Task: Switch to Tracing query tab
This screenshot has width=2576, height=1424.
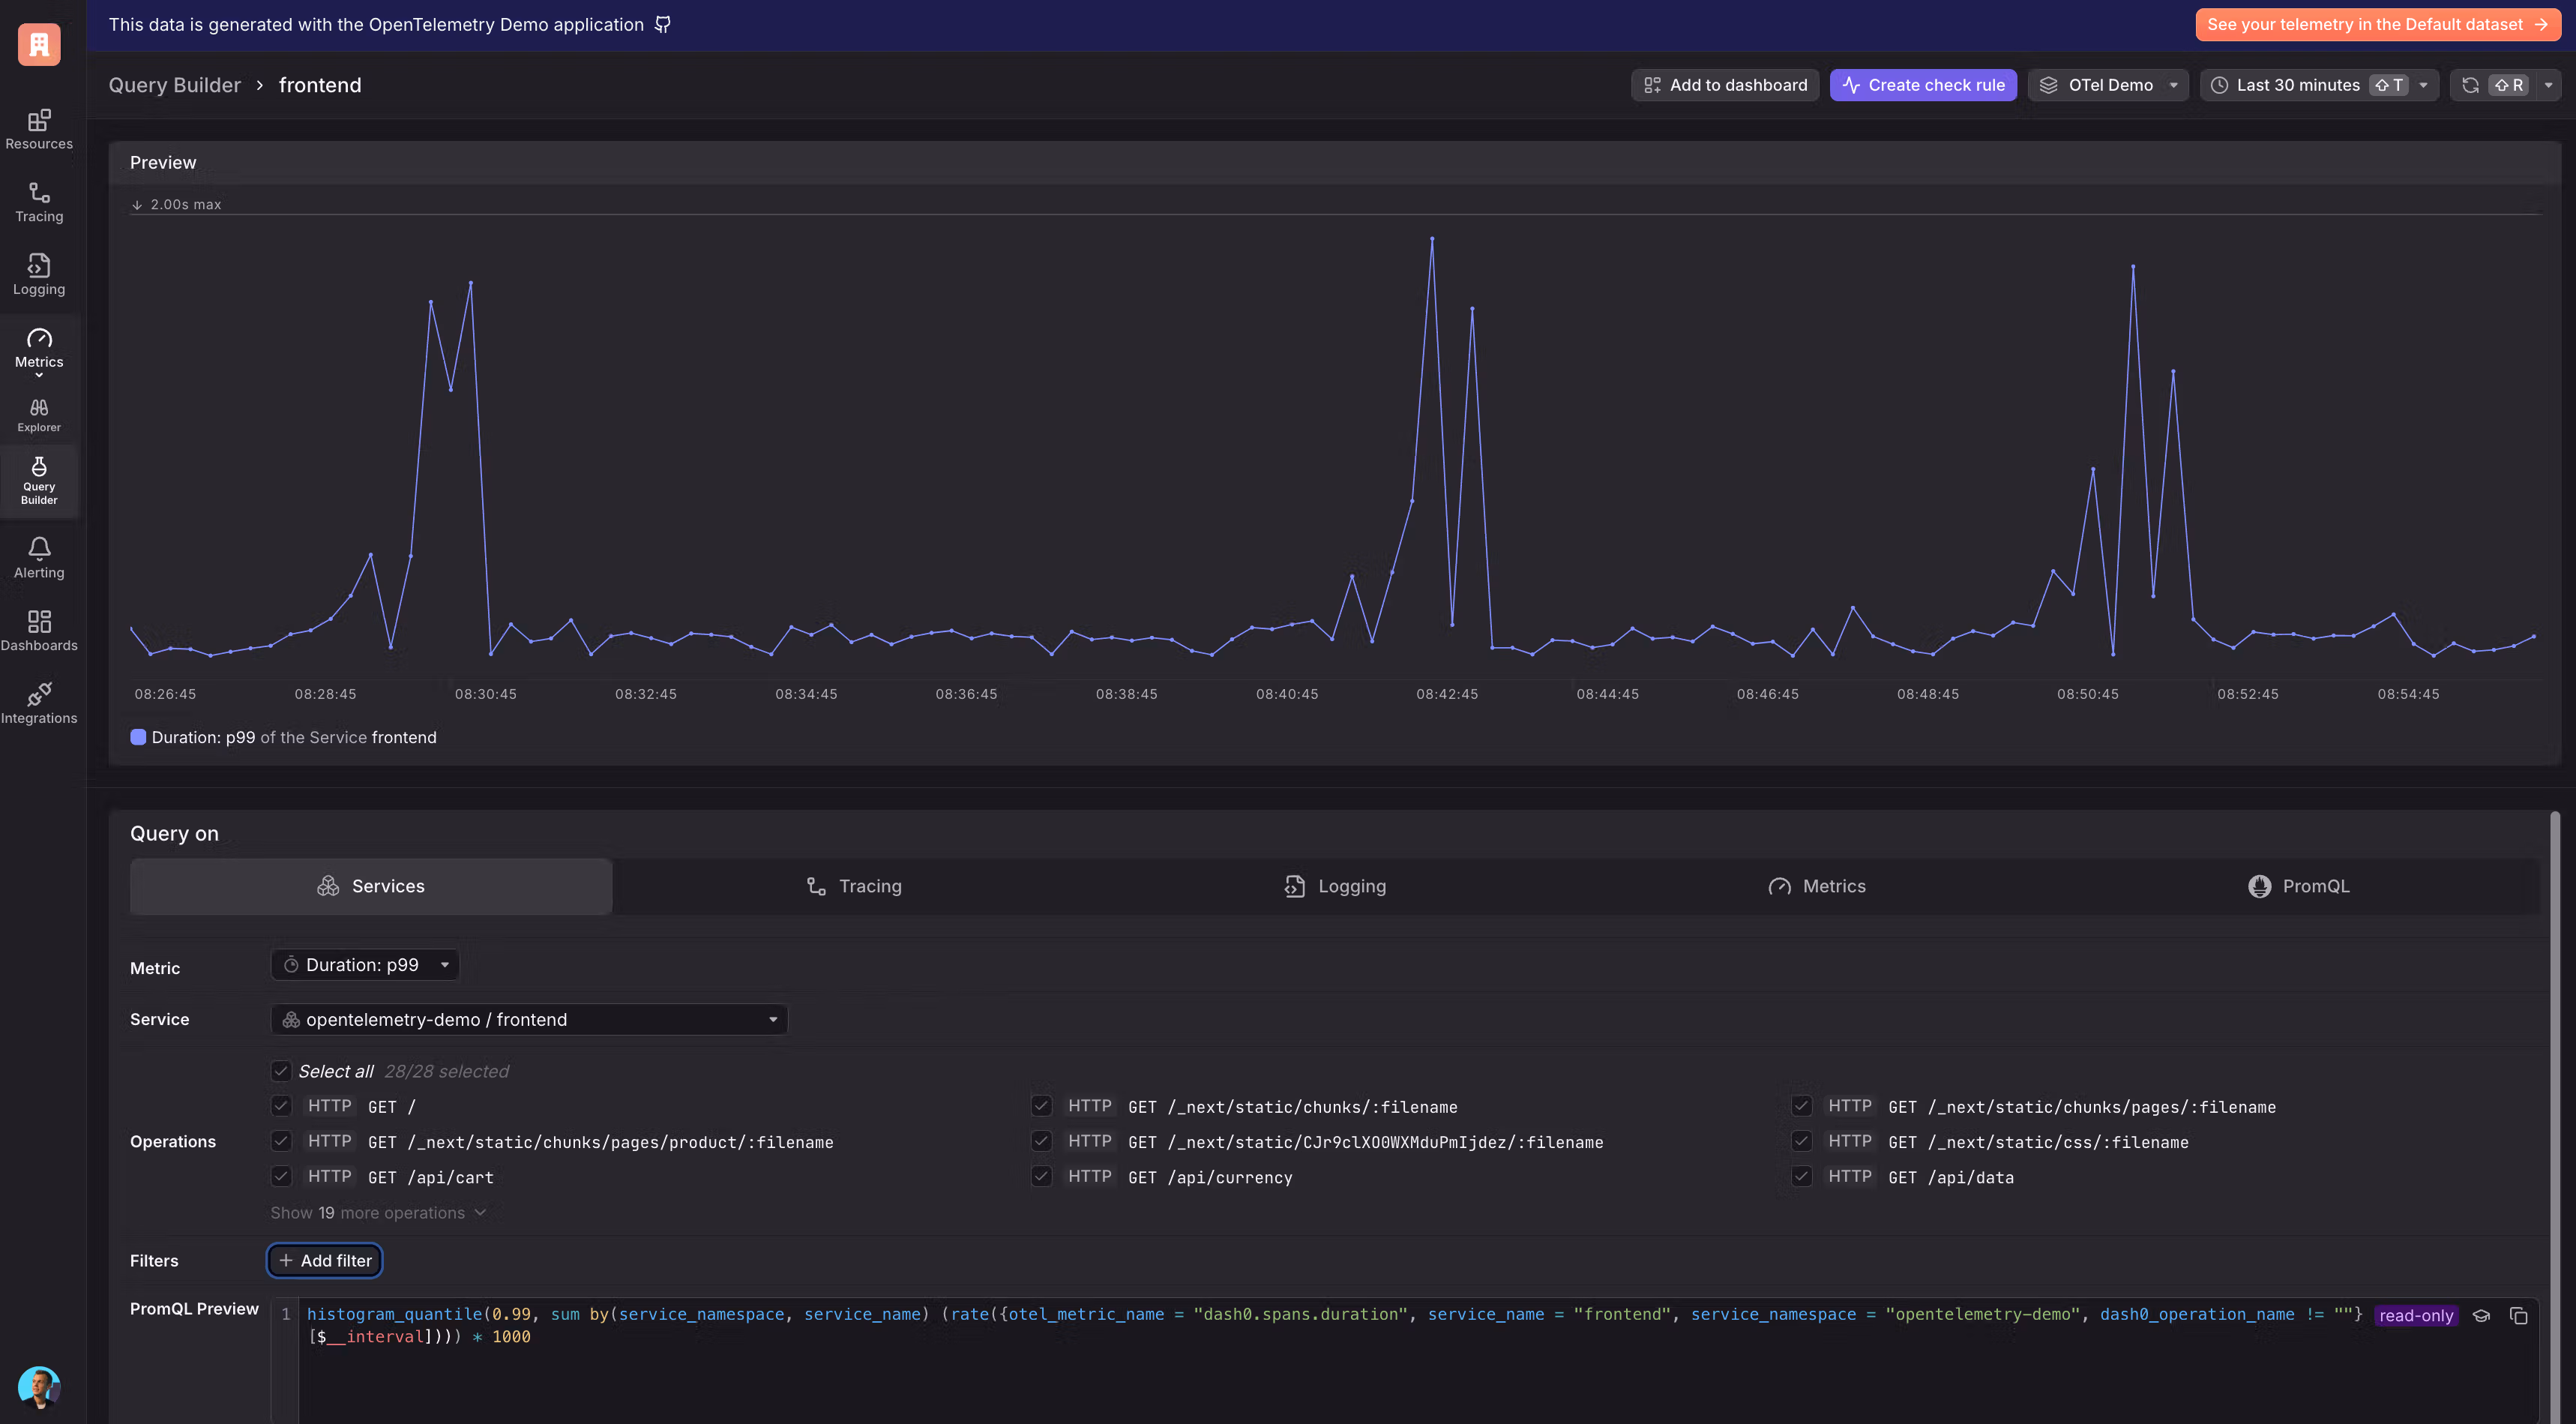Action: tap(854, 886)
